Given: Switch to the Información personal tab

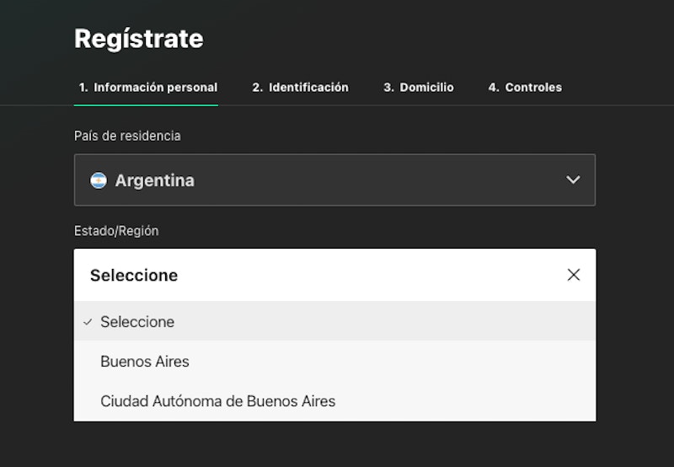Looking at the screenshot, I should pos(147,88).
